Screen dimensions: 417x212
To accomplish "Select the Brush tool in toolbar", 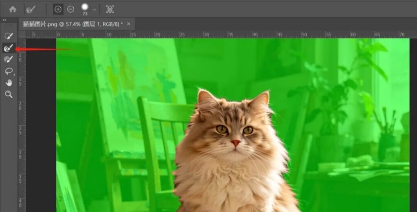I will click(x=9, y=59).
